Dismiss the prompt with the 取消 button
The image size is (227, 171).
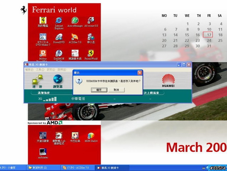pyautogui.click(x=116, y=90)
